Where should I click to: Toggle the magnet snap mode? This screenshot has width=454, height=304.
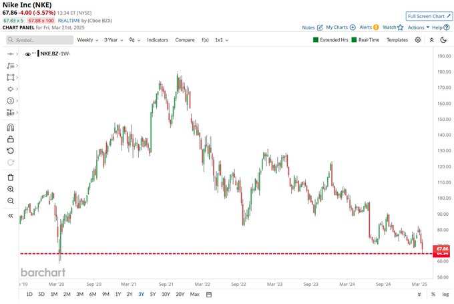click(x=11, y=128)
